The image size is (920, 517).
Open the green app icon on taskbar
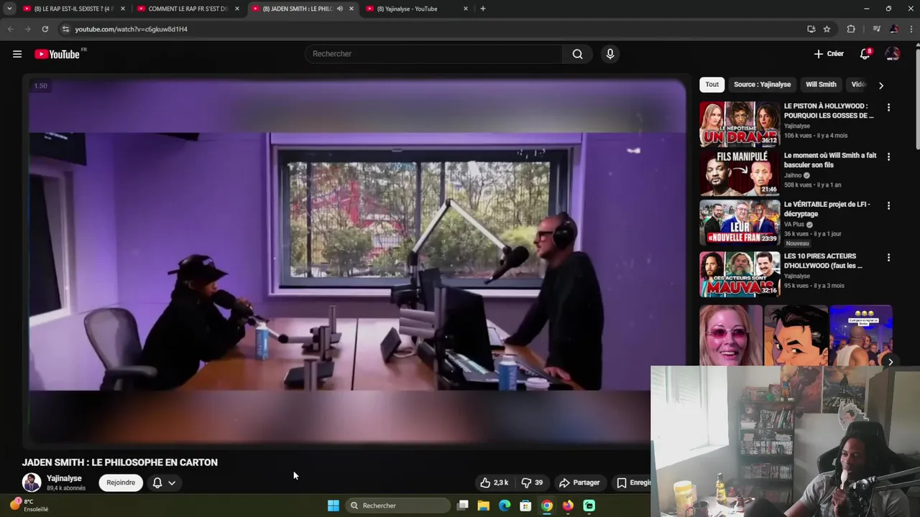(x=589, y=506)
